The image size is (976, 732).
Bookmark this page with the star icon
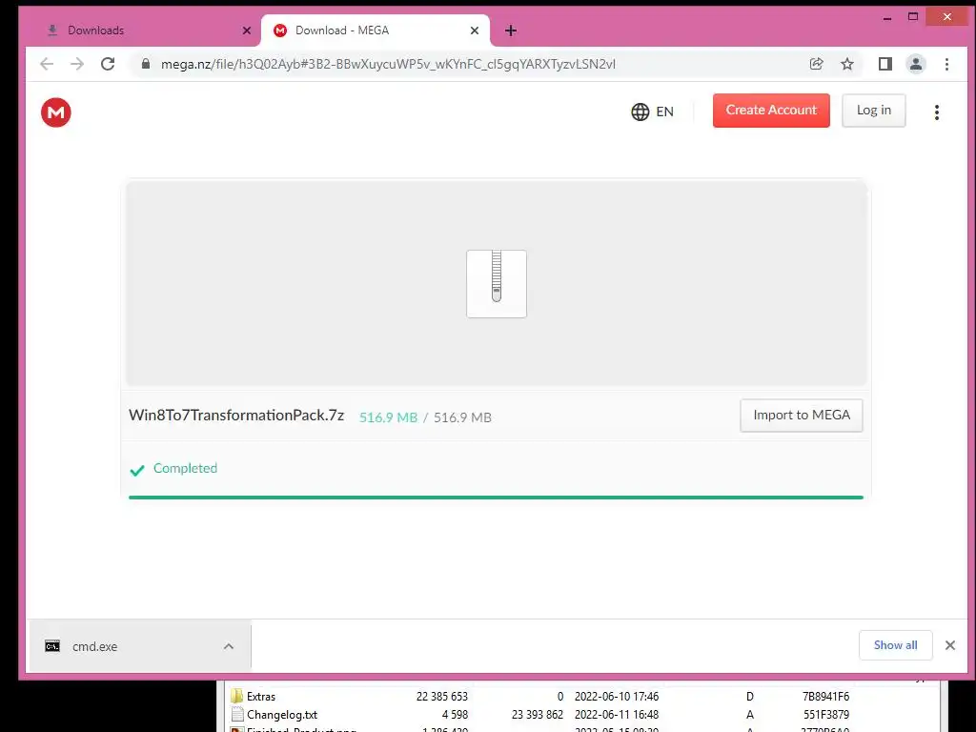pos(847,64)
